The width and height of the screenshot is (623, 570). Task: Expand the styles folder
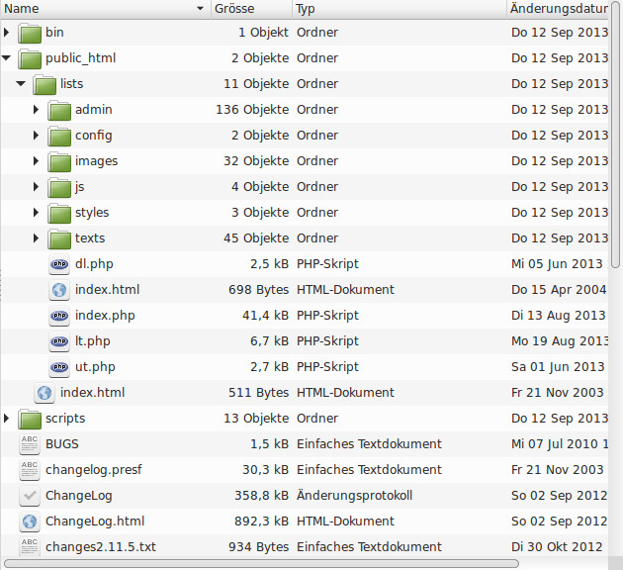tap(37, 212)
